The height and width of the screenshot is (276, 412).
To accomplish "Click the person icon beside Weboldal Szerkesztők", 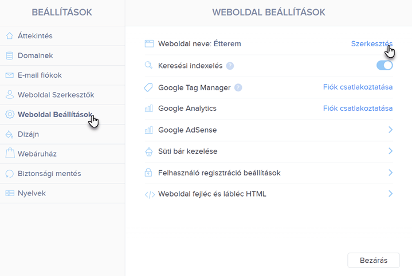I will (x=10, y=95).
